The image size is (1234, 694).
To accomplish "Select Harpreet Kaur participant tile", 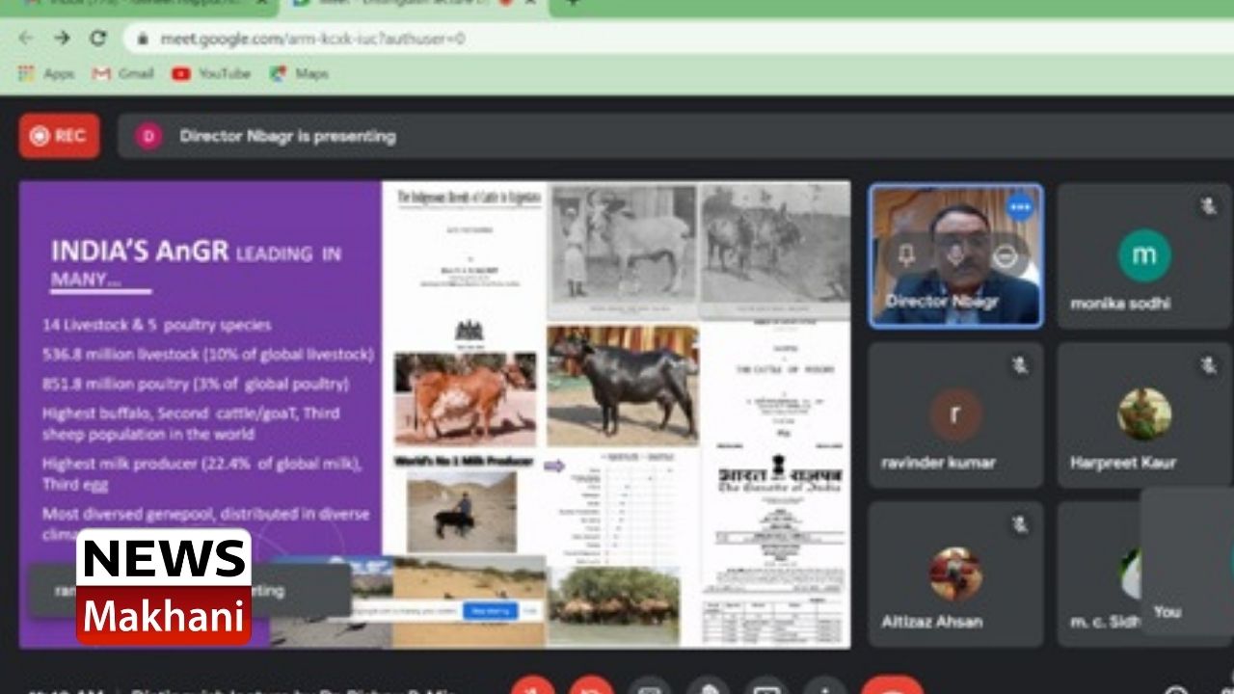I will pyautogui.click(x=1144, y=415).
